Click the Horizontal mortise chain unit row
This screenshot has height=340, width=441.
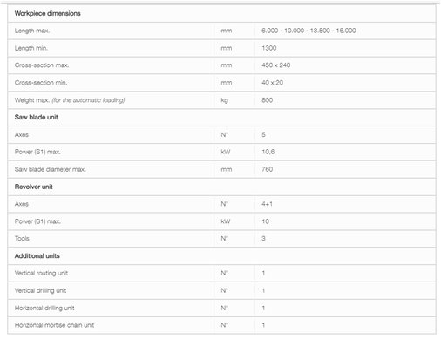[x=221, y=325]
